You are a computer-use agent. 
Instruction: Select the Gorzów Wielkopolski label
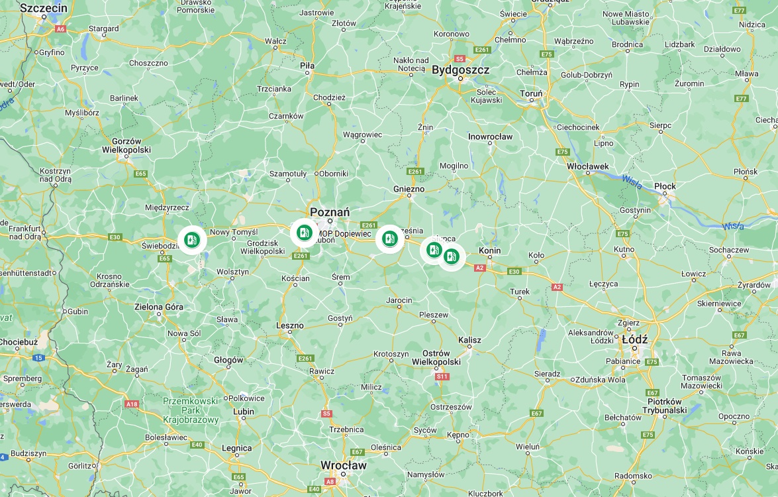126,146
